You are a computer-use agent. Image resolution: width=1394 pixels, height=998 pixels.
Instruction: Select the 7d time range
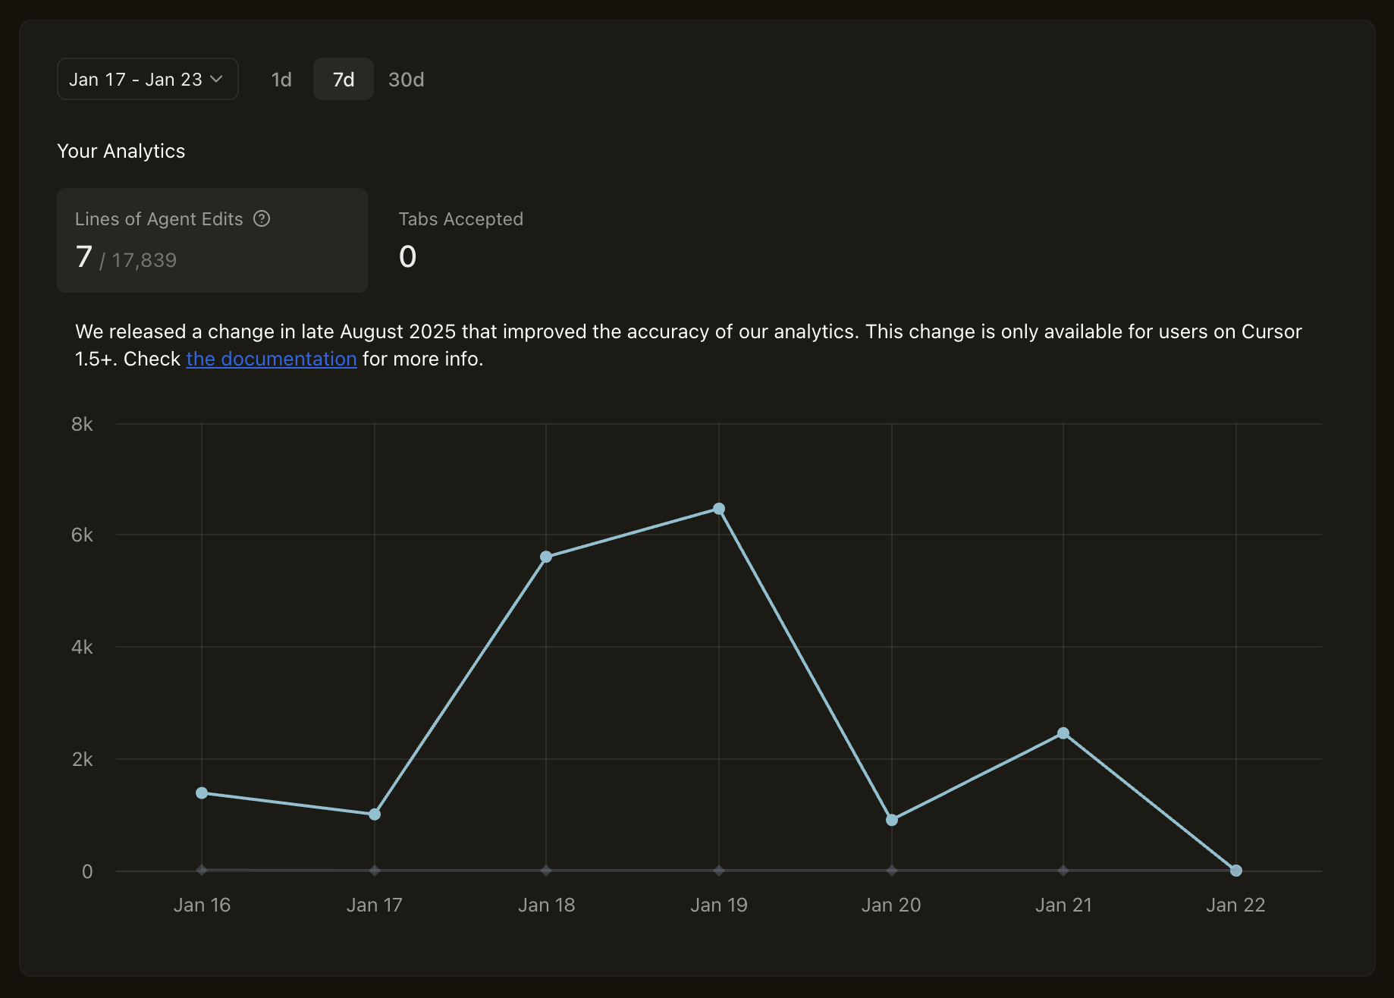[343, 80]
